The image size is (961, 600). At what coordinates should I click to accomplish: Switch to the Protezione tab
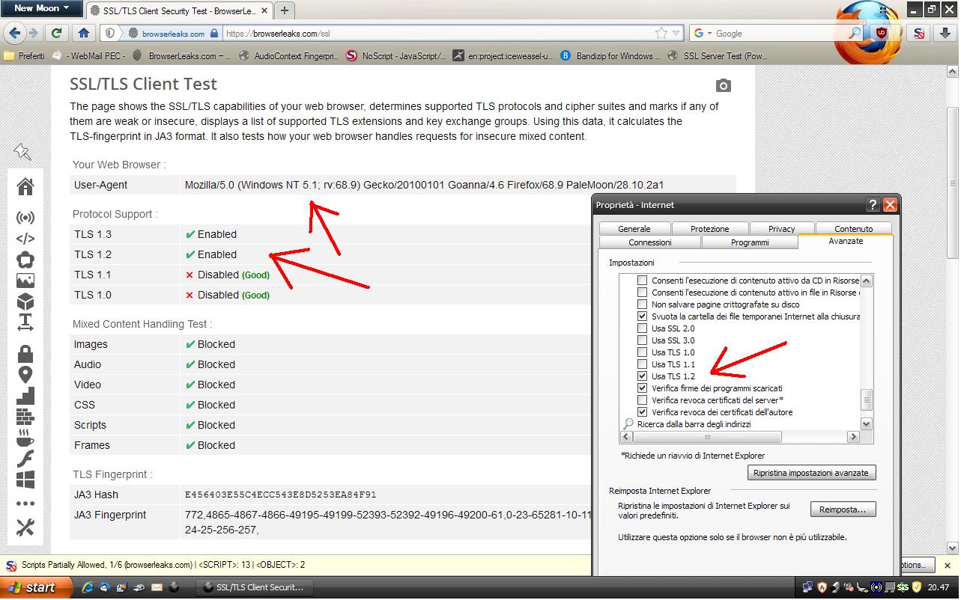click(x=709, y=229)
